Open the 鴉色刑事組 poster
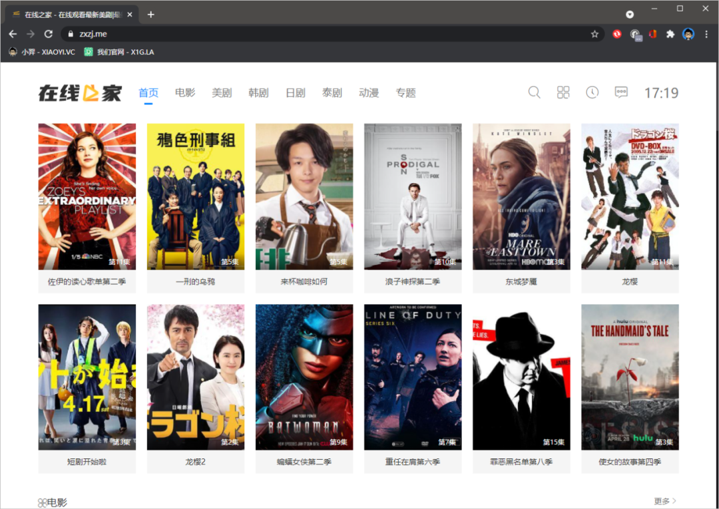 tap(196, 196)
